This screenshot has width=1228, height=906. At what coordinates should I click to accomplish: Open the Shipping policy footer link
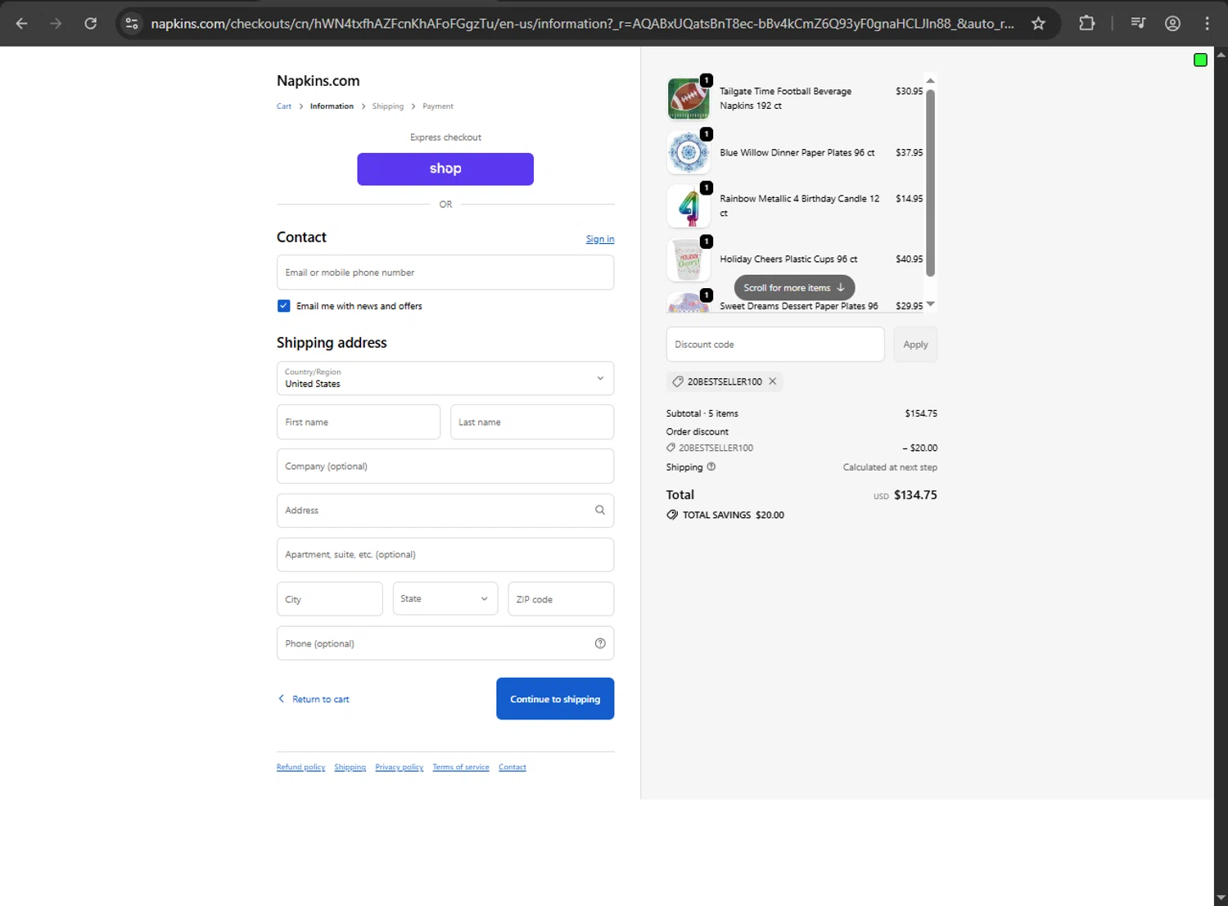click(x=350, y=767)
